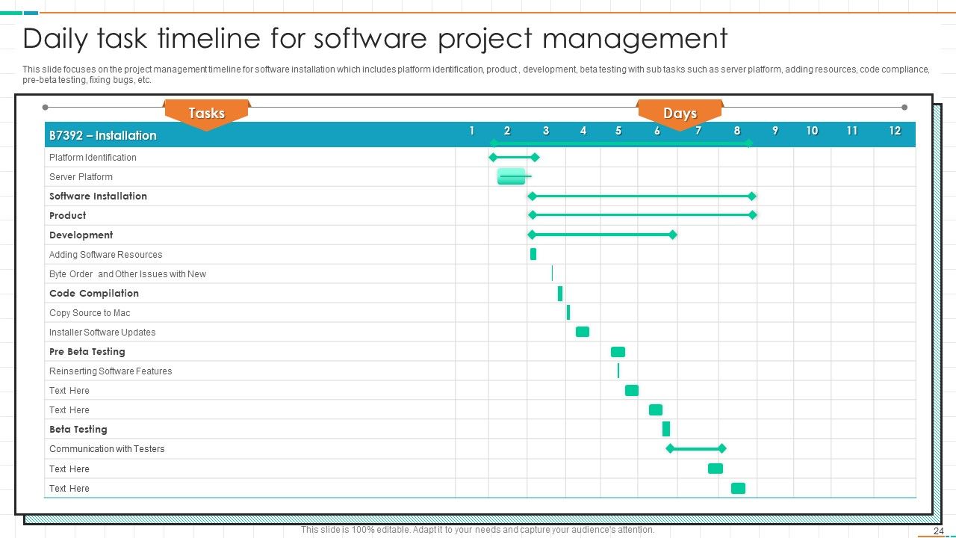This screenshot has width=956, height=538.
Task: Click the orange Tasks banner
Action: 207,113
